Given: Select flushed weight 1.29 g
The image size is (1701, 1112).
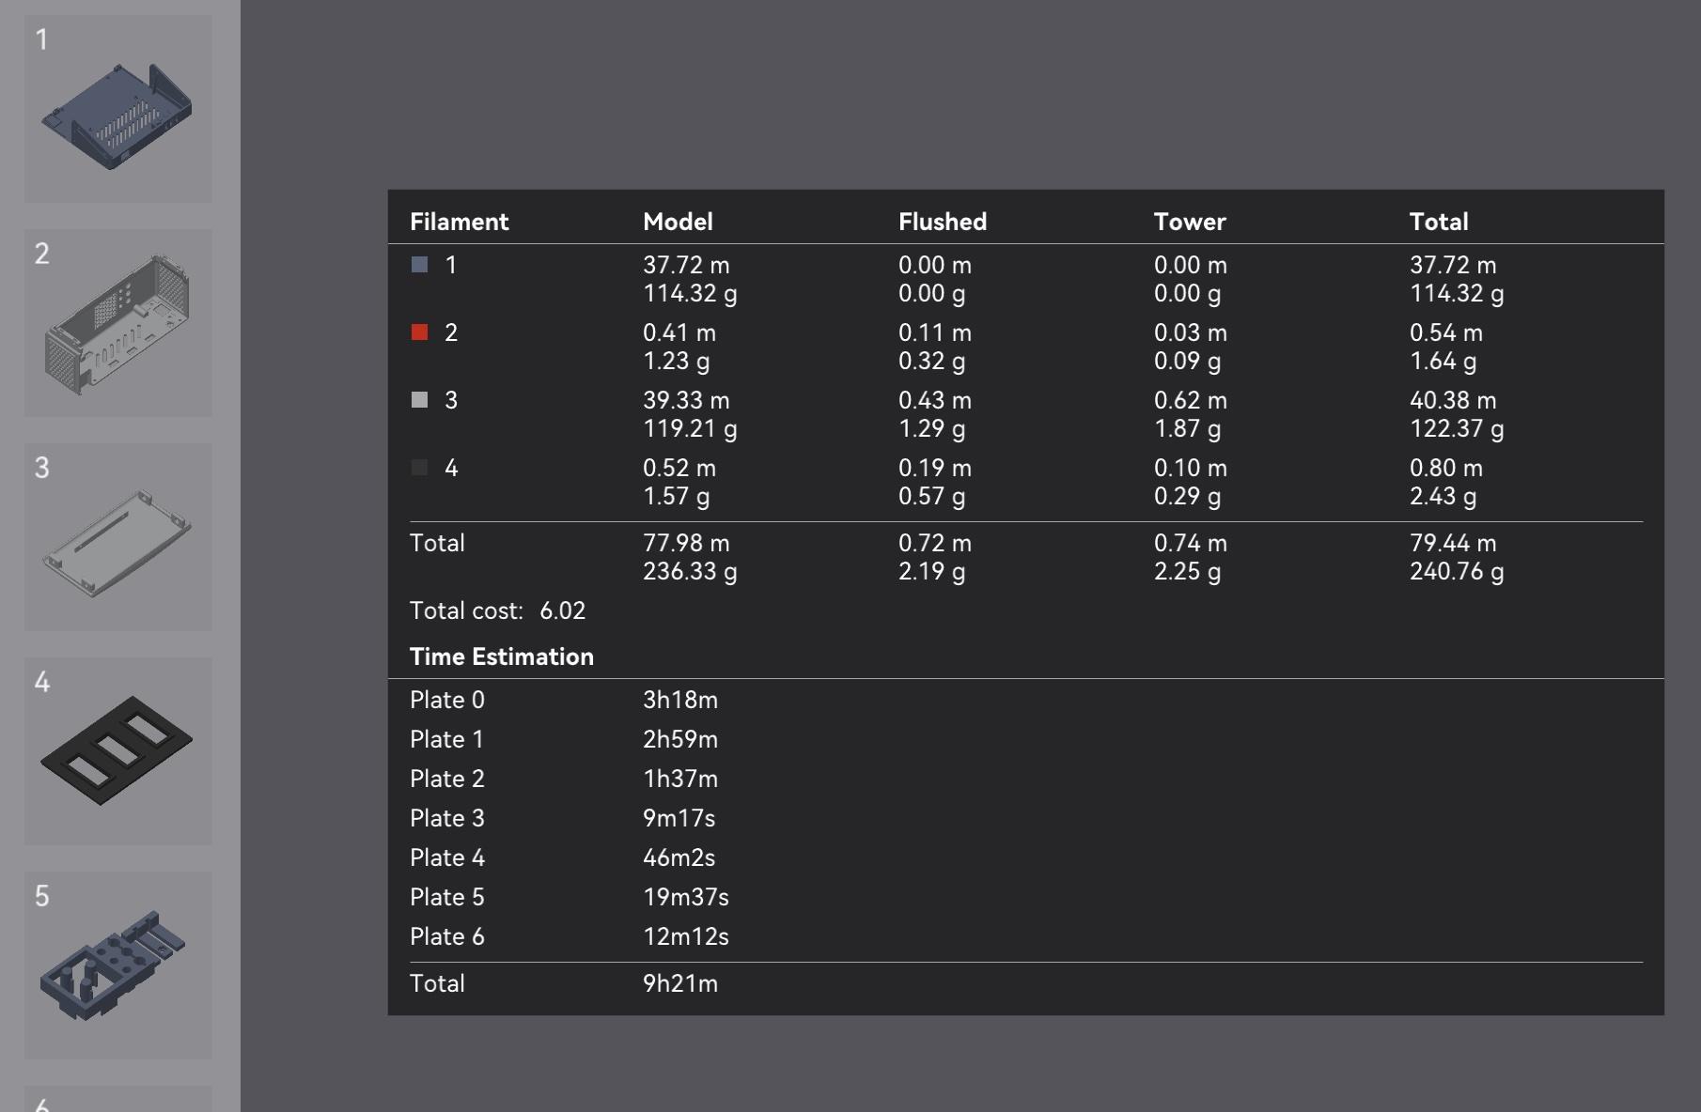Looking at the screenshot, I should tap(931, 428).
